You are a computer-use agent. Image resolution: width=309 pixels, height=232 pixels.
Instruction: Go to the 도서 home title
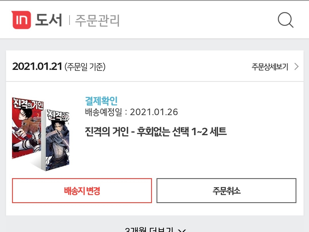click(x=49, y=20)
